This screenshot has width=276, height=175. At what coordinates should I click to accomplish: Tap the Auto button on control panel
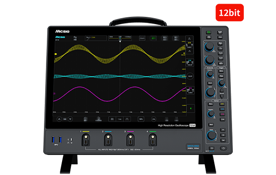coord(220,37)
